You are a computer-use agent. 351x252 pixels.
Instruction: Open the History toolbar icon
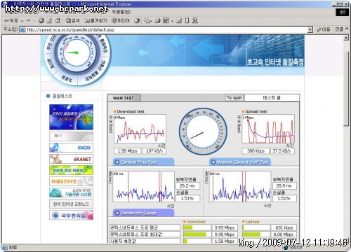tap(137, 21)
